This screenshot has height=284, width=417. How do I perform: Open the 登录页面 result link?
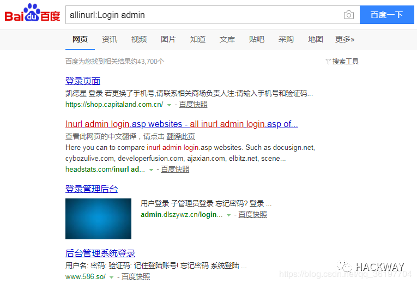(x=83, y=81)
